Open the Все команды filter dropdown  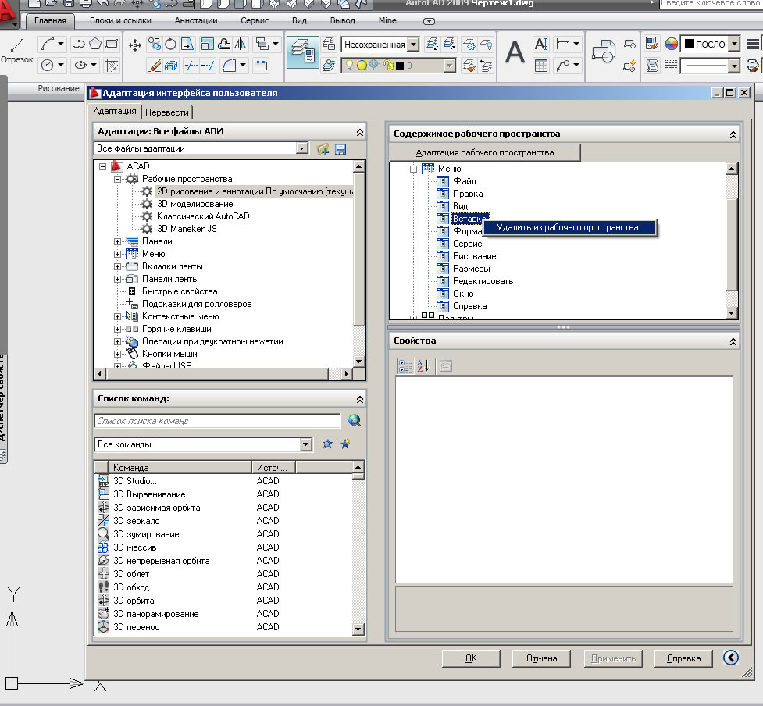[x=306, y=444]
